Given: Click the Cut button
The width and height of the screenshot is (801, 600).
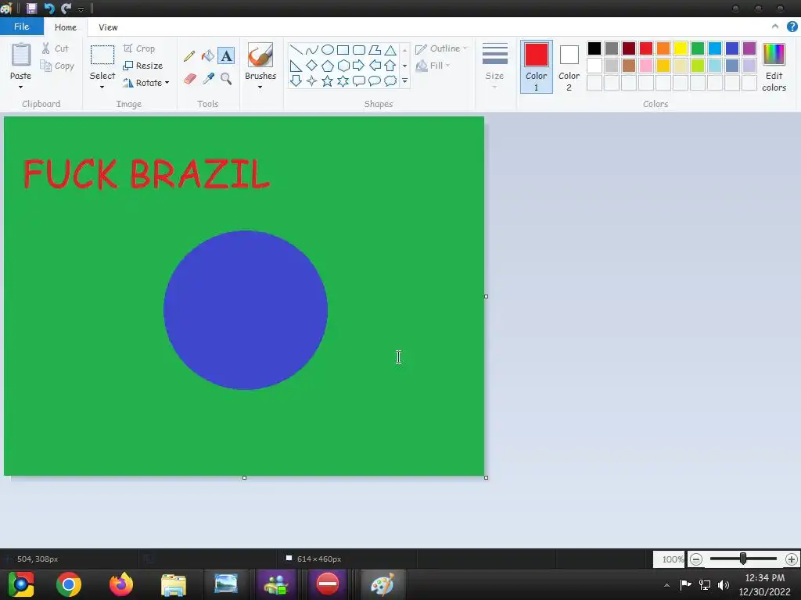Looking at the screenshot, I should point(55,48).
